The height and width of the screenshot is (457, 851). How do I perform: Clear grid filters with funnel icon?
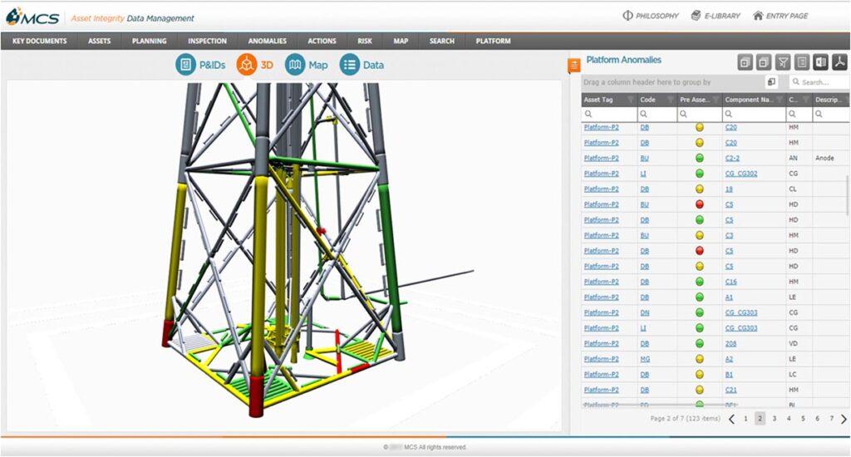[x=783, y=62]
